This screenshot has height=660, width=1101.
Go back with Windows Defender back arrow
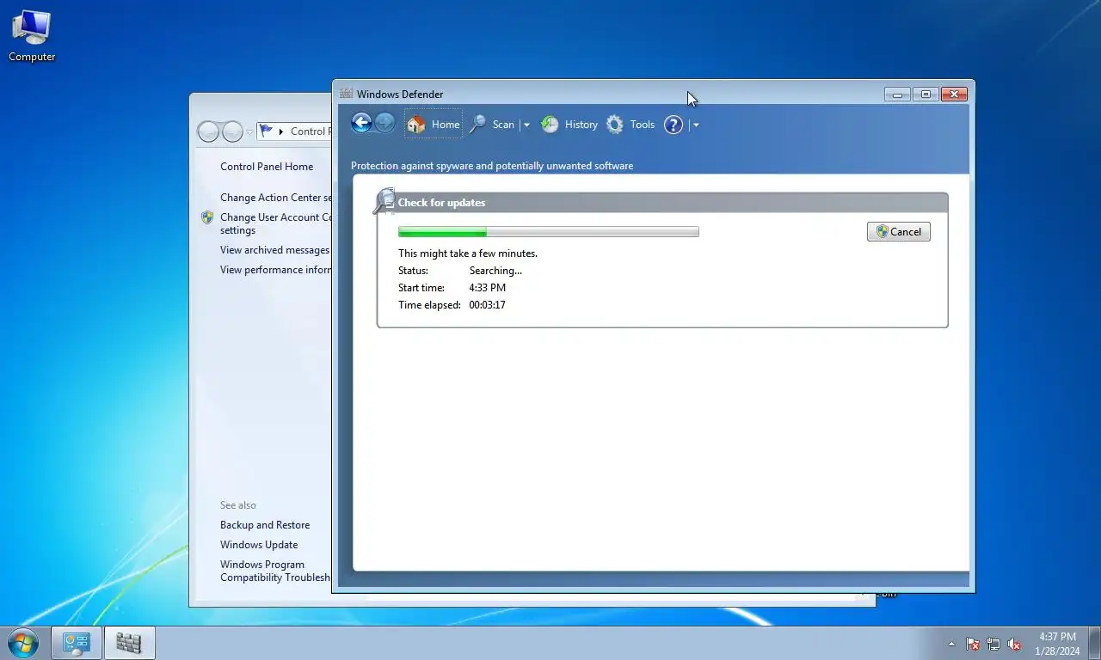click(361, 123)
